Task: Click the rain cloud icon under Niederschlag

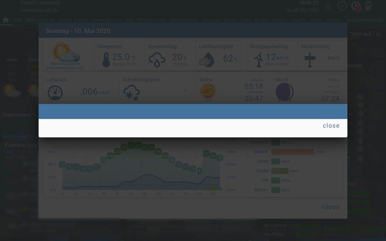Action: (x=157, y=60)
